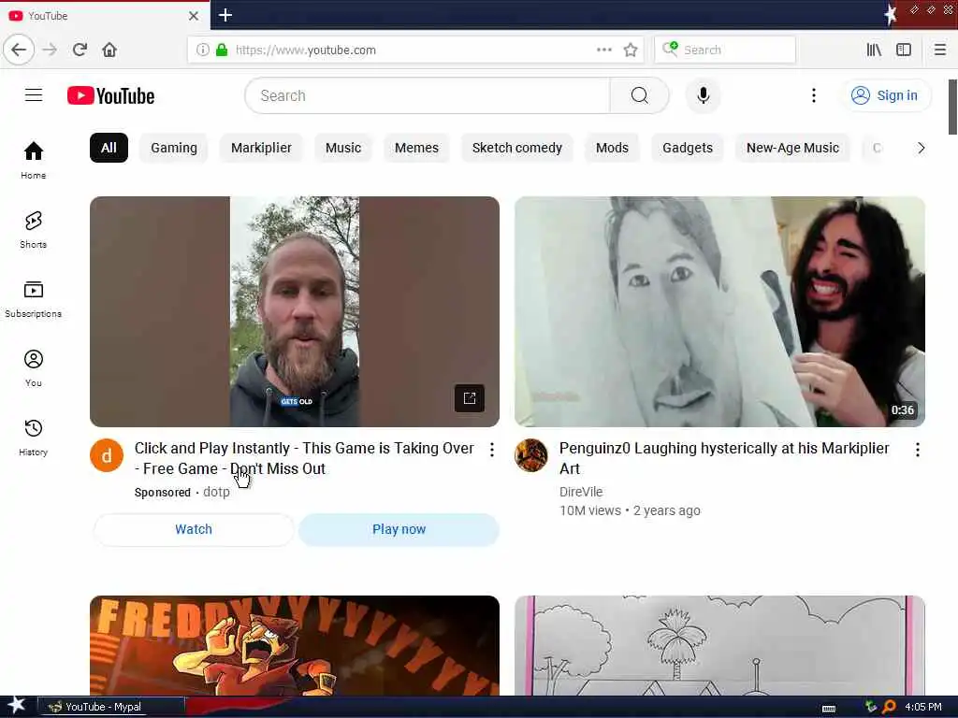The height and width of the screenshot is (718, 958).
Task: Open the 'Click and Play Instantly' ad title
Action: pyautogui.click(x=304, y=458)
